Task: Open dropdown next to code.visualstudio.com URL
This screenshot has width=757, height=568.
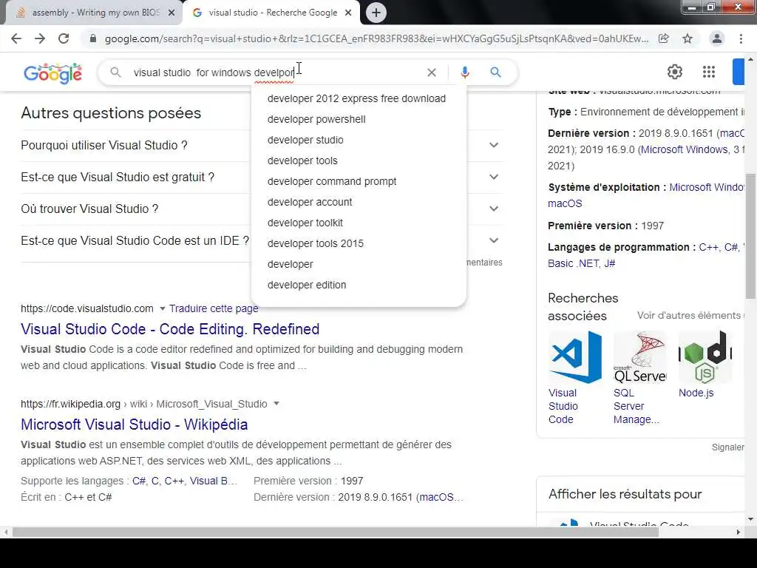Action: point(162,308)
